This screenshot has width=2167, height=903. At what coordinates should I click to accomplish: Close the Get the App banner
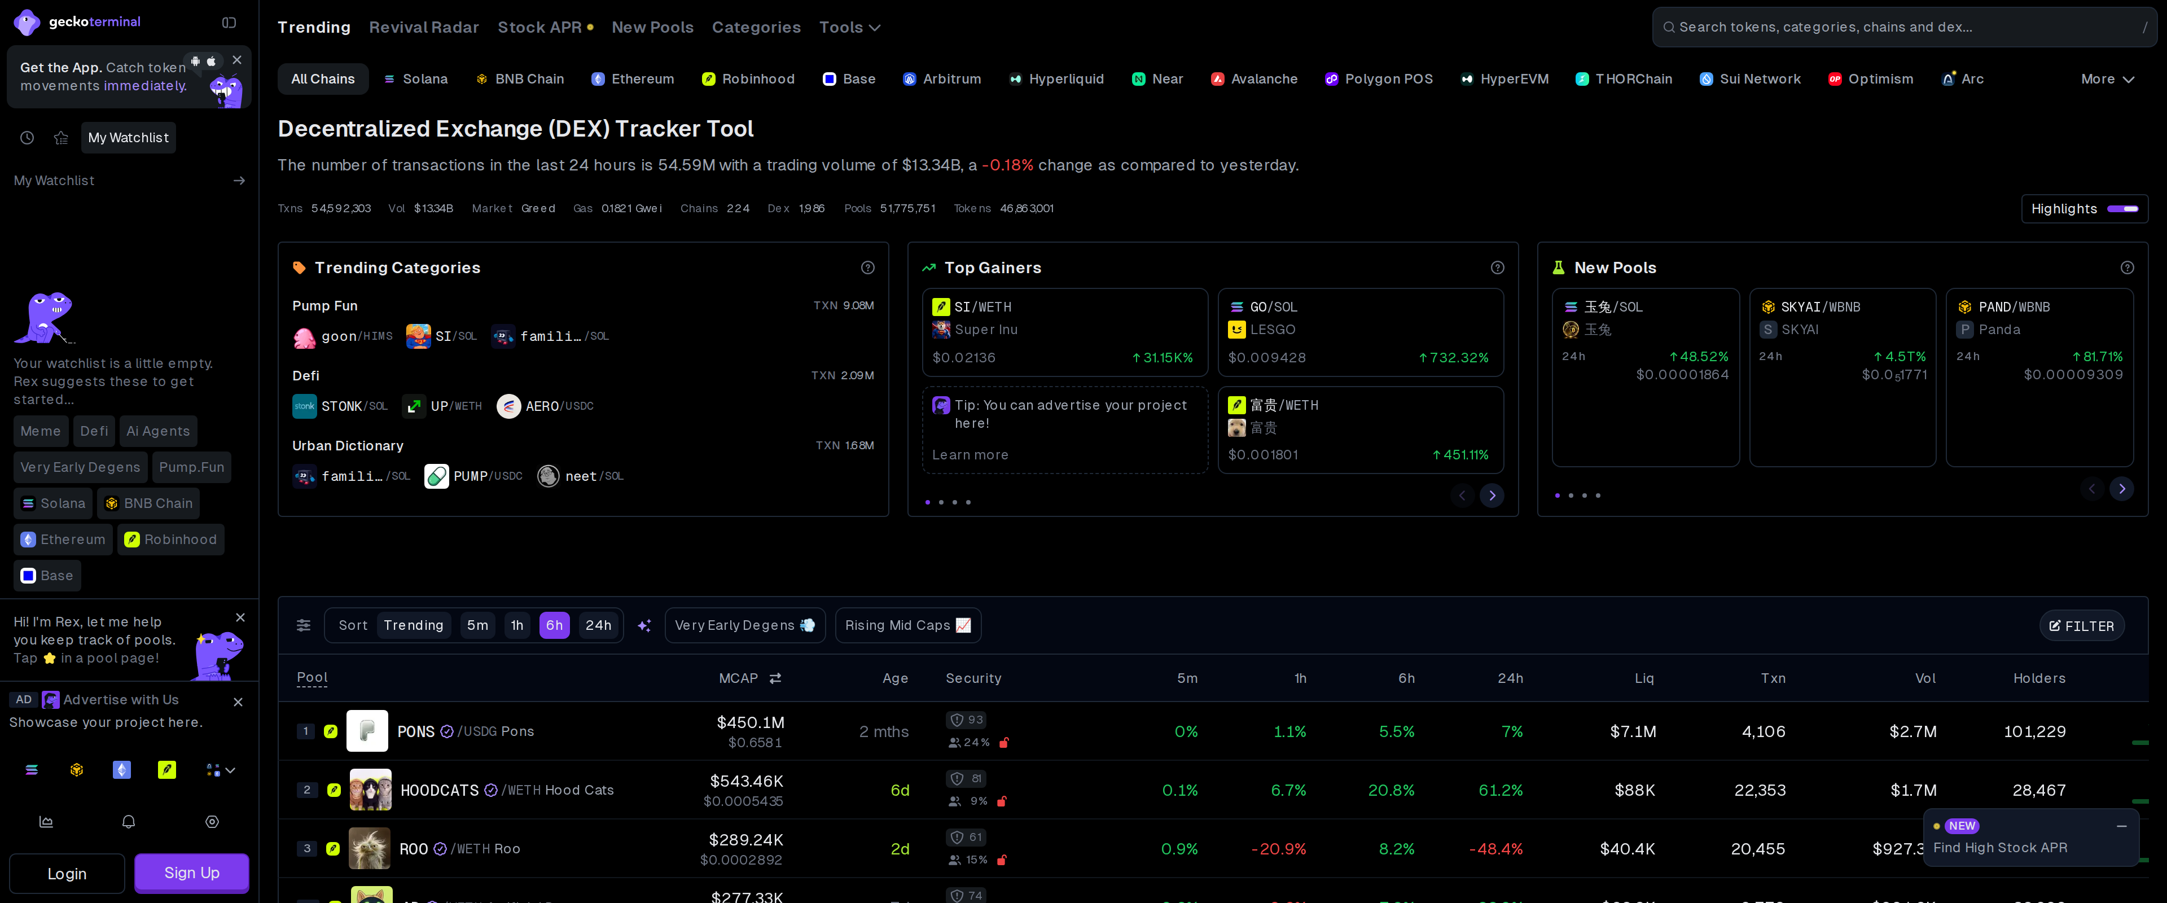(237, 60)
